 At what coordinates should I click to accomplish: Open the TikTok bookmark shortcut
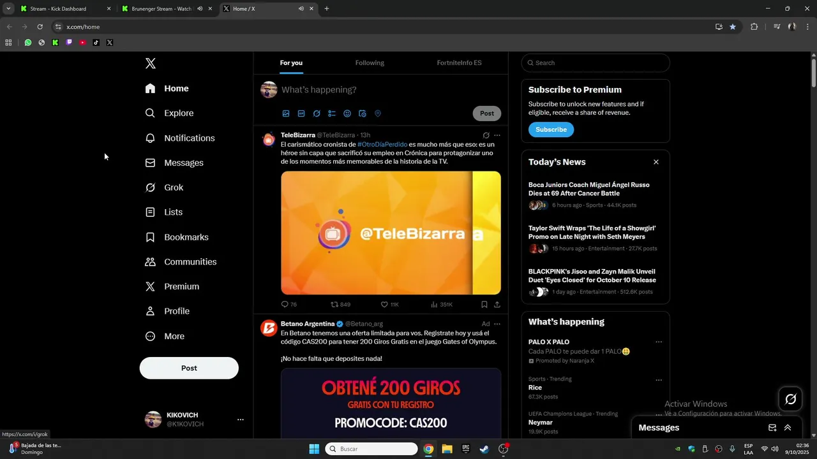pos(96,43)
